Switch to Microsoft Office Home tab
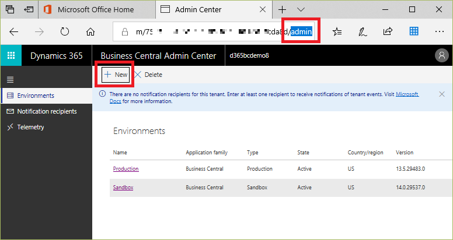This screenshot has width=453, height=240. 96,9
